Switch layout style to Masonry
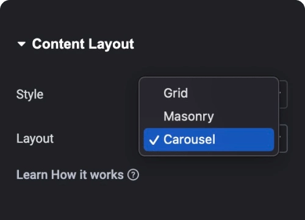The image size is (305, 220). (x=209, y=116)
